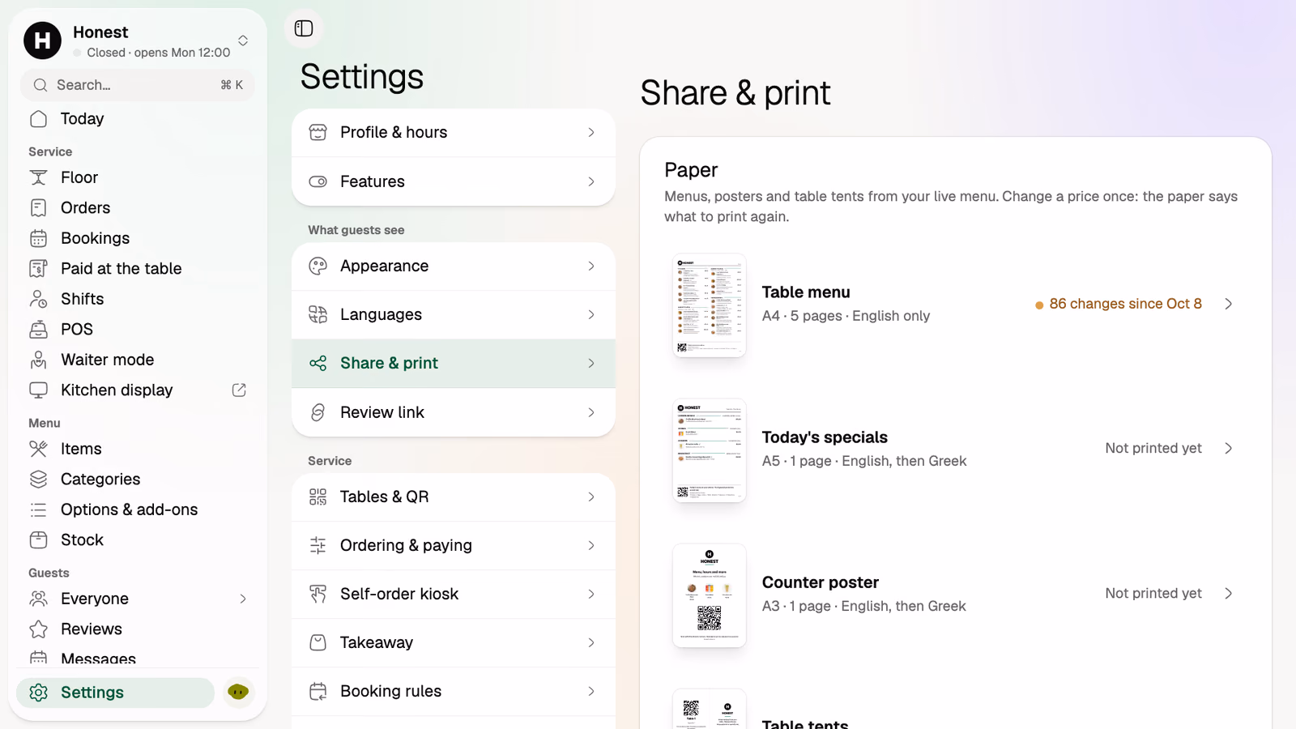Expand the Honest venue switcher
The image size is (1296, 729).
(243, 40)
